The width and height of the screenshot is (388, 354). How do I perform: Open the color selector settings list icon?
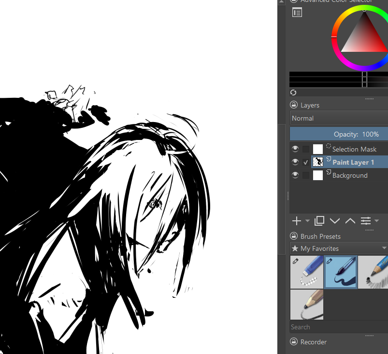click(x=297, y=13)
